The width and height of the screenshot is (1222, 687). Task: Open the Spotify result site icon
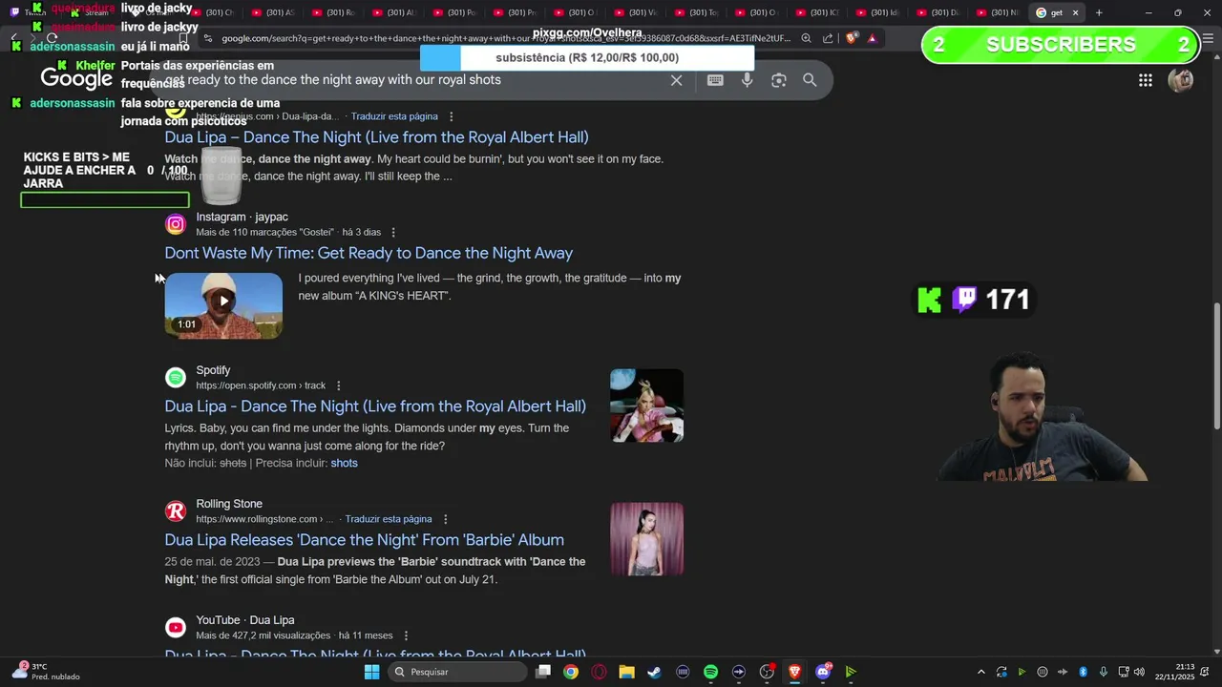click(x=176, y=378)
